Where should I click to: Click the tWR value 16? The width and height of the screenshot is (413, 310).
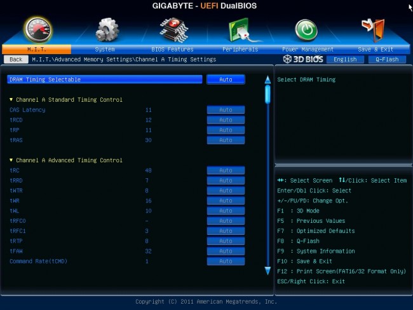point(148,201)
